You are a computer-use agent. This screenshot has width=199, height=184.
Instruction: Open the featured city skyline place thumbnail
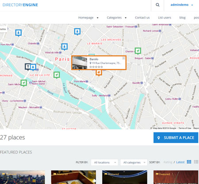pyautogui.click(x=23, y=177)
